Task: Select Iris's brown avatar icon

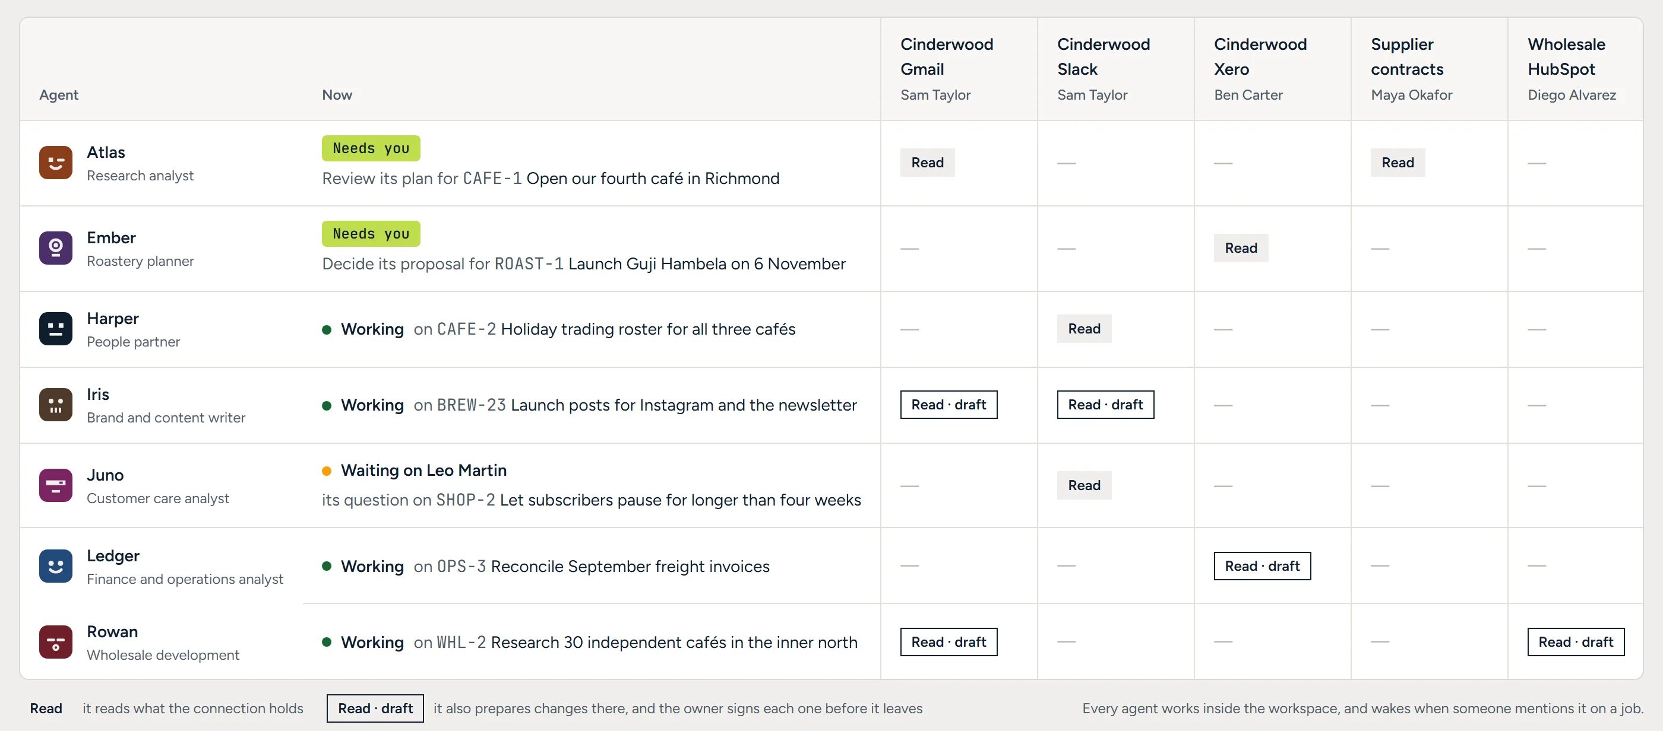Action: pos(55,405)
